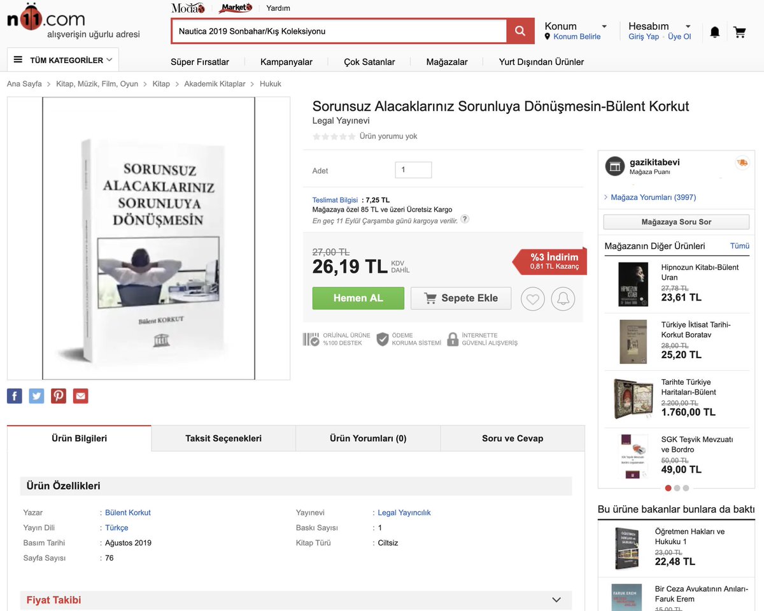Open Tarihte Türkiye Haritaları product thumbnail
764x611 pixels.
pos(633,399)
